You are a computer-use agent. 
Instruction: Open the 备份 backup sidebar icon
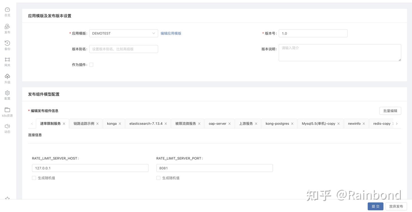7,43
